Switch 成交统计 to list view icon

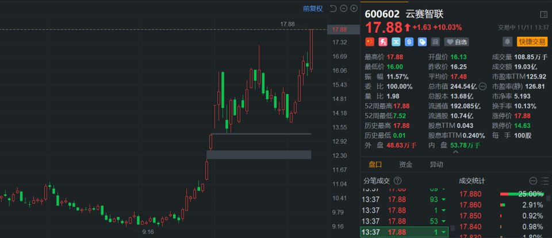point(545,181)
